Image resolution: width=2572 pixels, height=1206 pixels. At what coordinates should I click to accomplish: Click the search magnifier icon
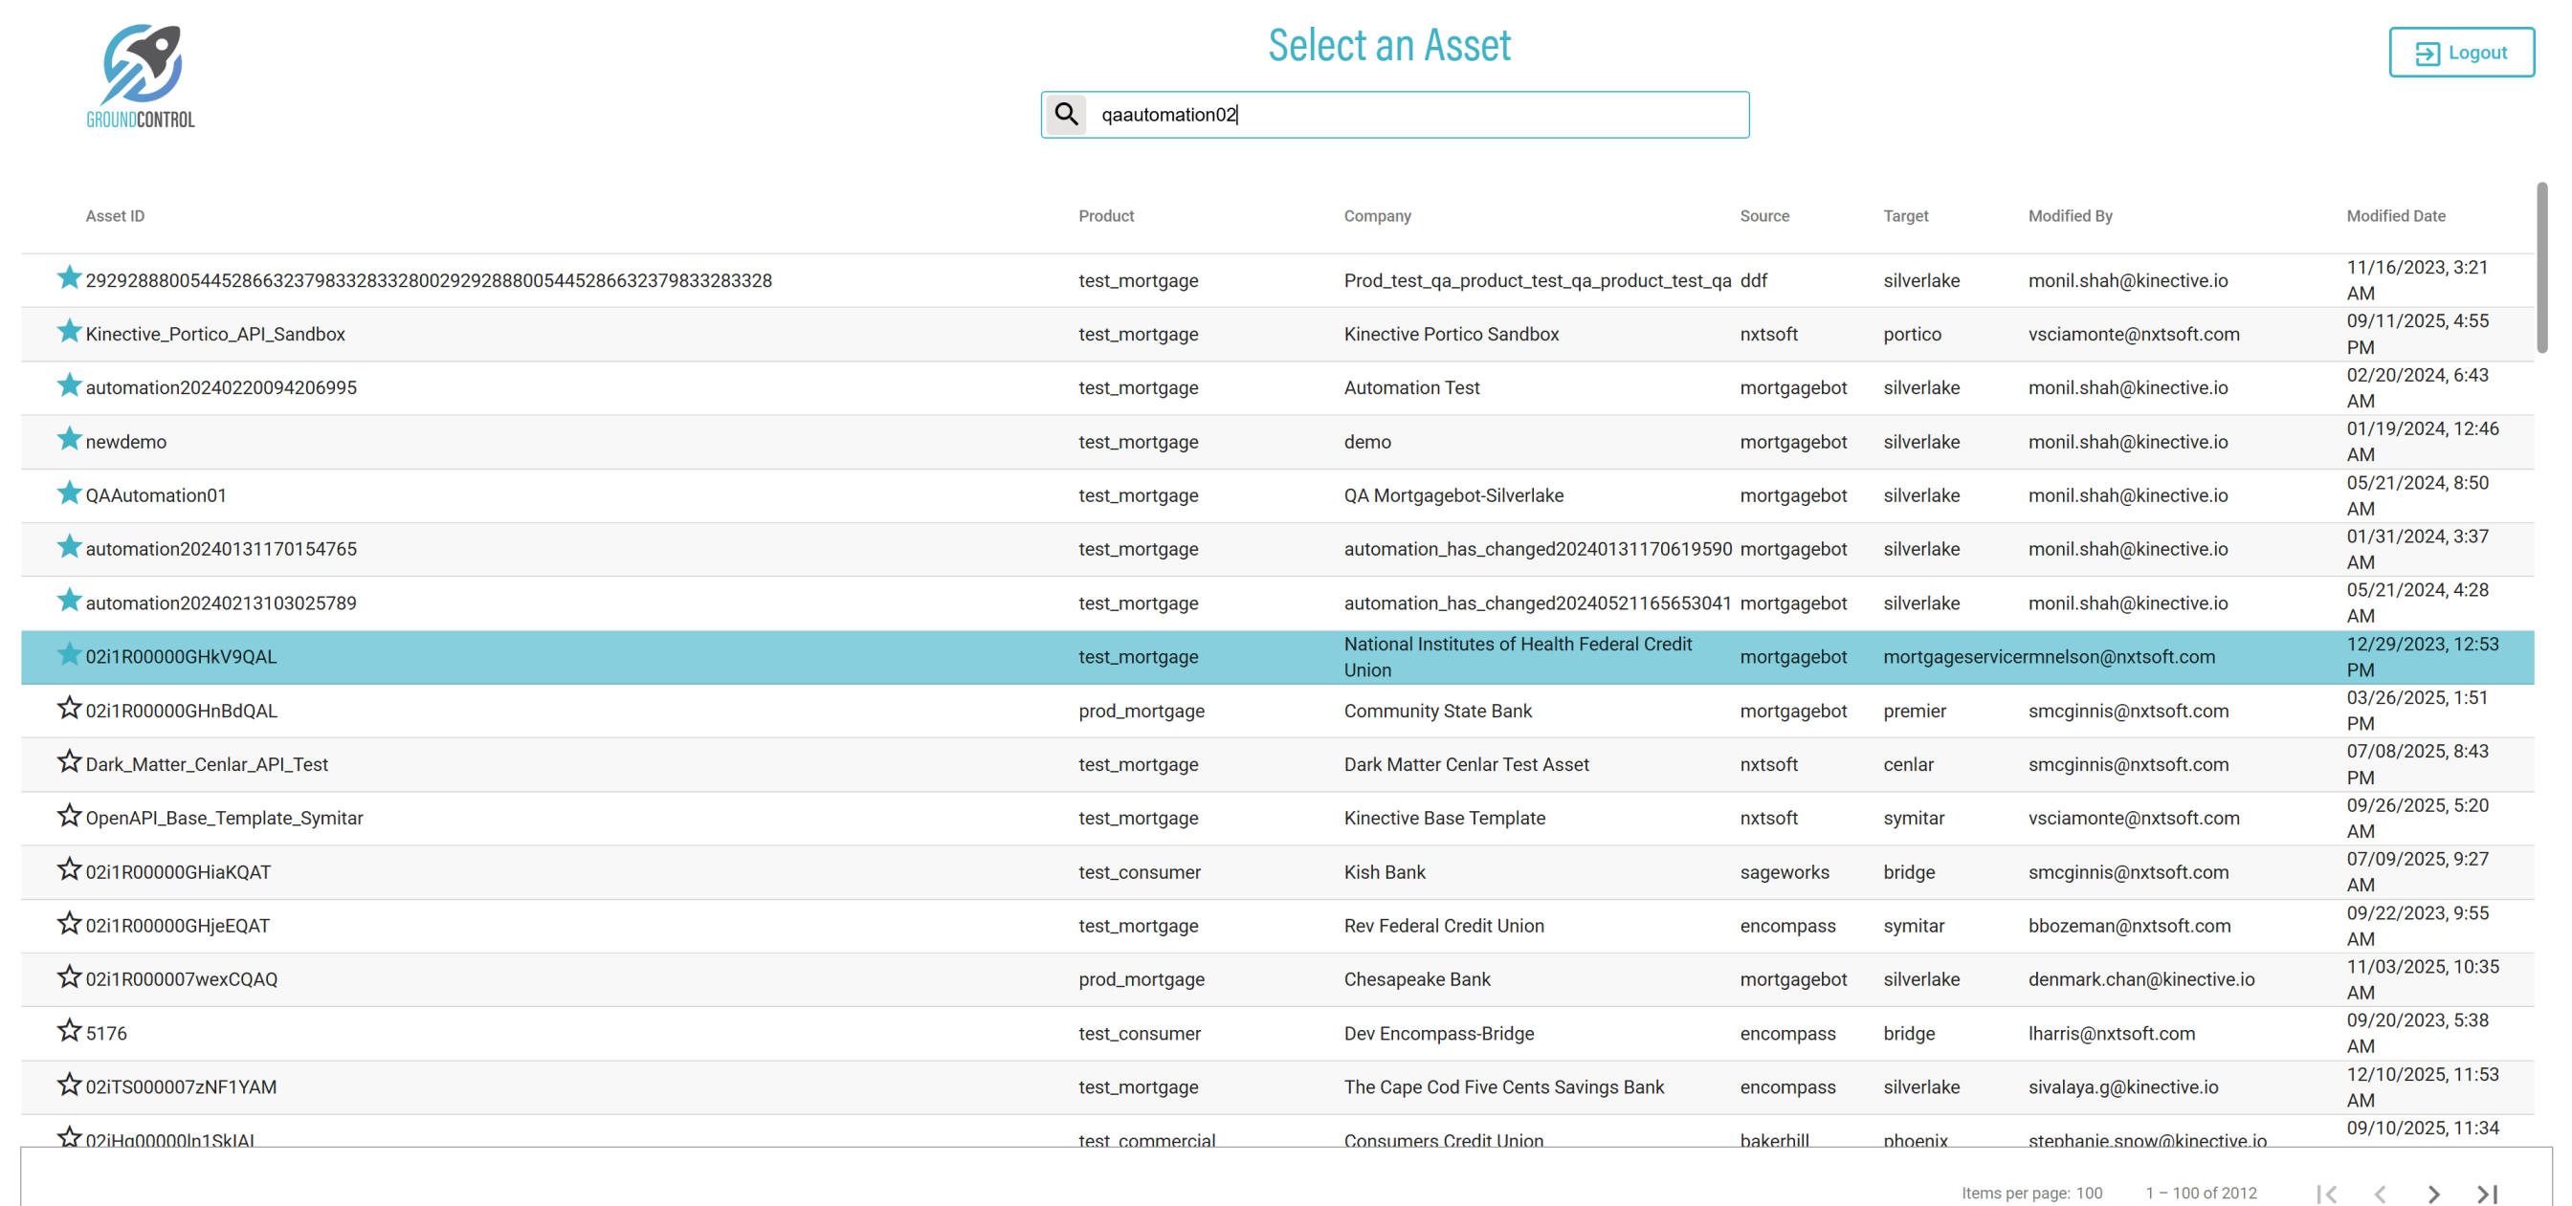coord(1066,115)
